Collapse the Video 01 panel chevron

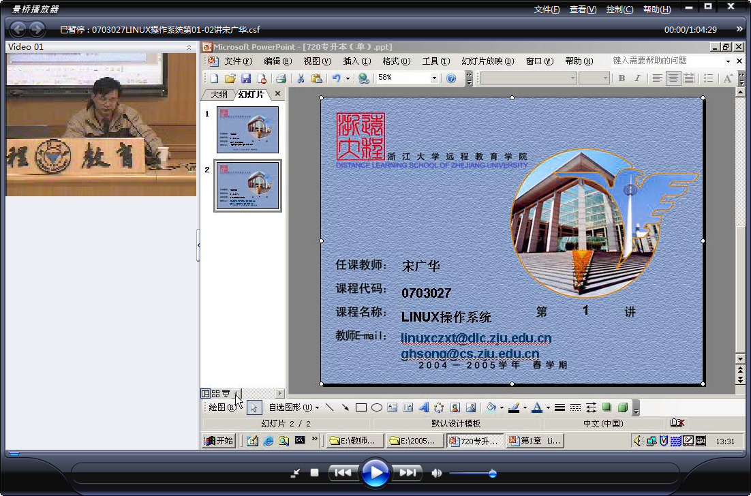tap(189, 47)
